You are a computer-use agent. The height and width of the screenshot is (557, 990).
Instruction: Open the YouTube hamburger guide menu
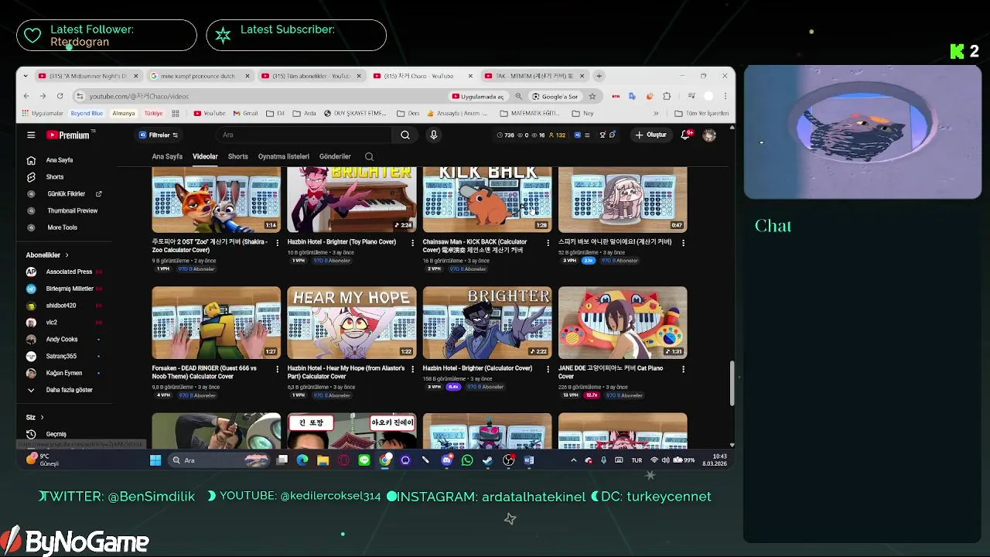pos(31,135)
